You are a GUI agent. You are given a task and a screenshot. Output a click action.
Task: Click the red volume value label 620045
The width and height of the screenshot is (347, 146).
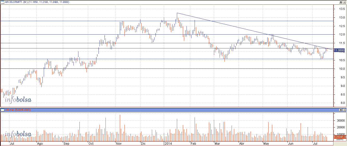click(x=340, y=137)
